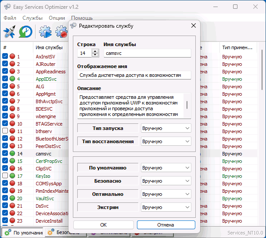Click the Строка number field
Screen dimensions: 266x238
click(84, 53)
